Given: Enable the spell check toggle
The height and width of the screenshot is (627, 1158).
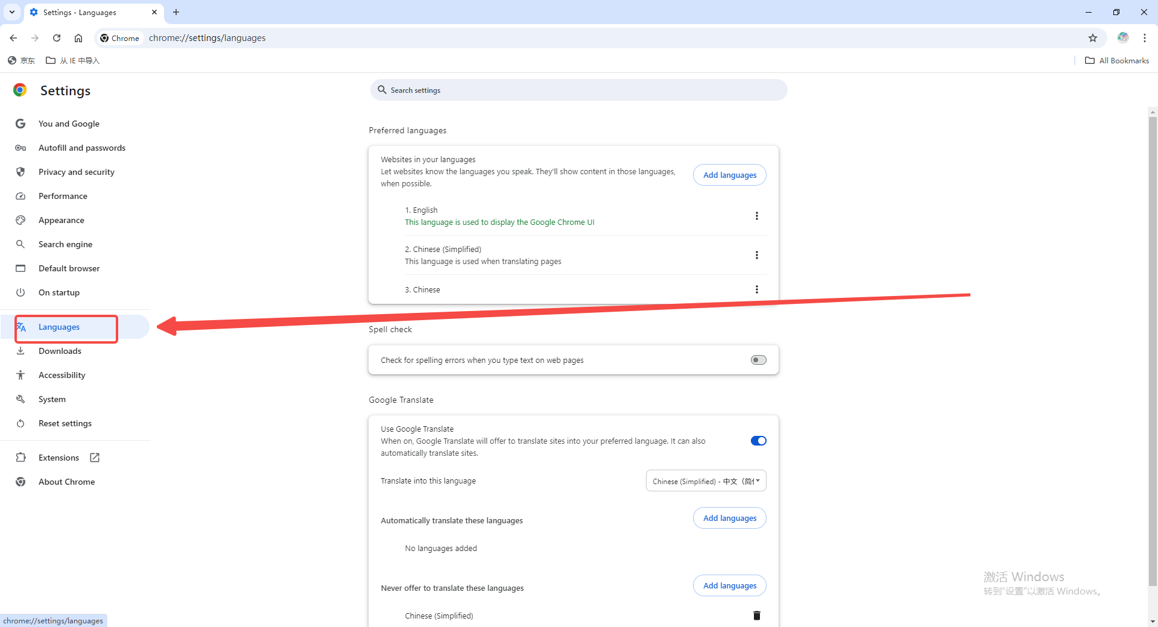Looking at the screenshot, I should pos(759,360).
